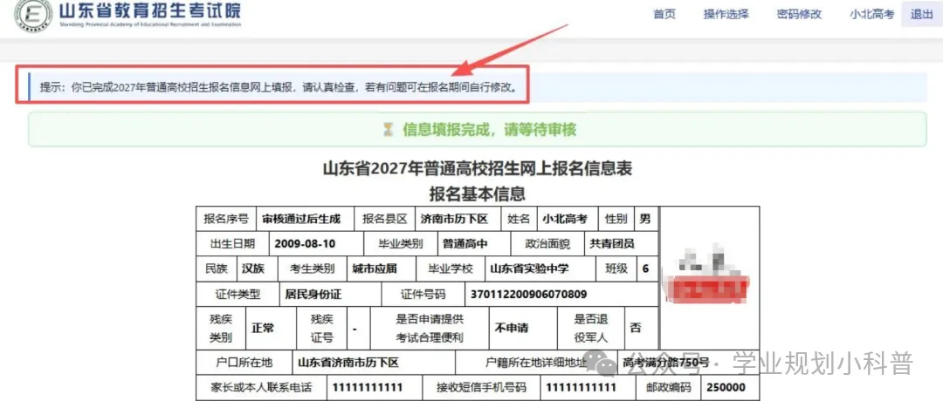Click the hourglass icon in the green banner
The width and height of the screenshot is (943, 401).
(388, 129)
